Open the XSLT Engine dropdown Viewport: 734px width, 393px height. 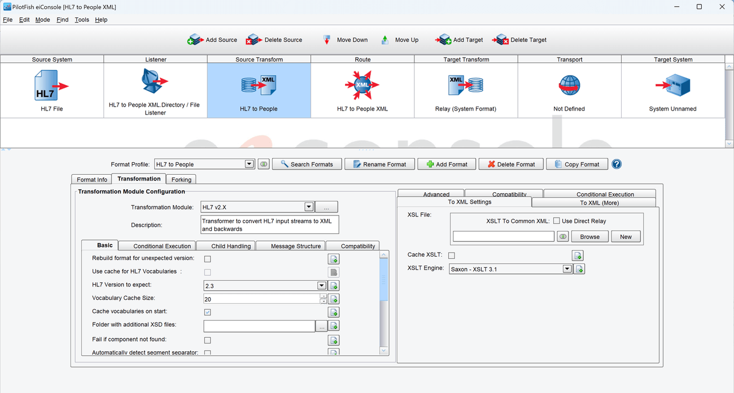(567, 270)
